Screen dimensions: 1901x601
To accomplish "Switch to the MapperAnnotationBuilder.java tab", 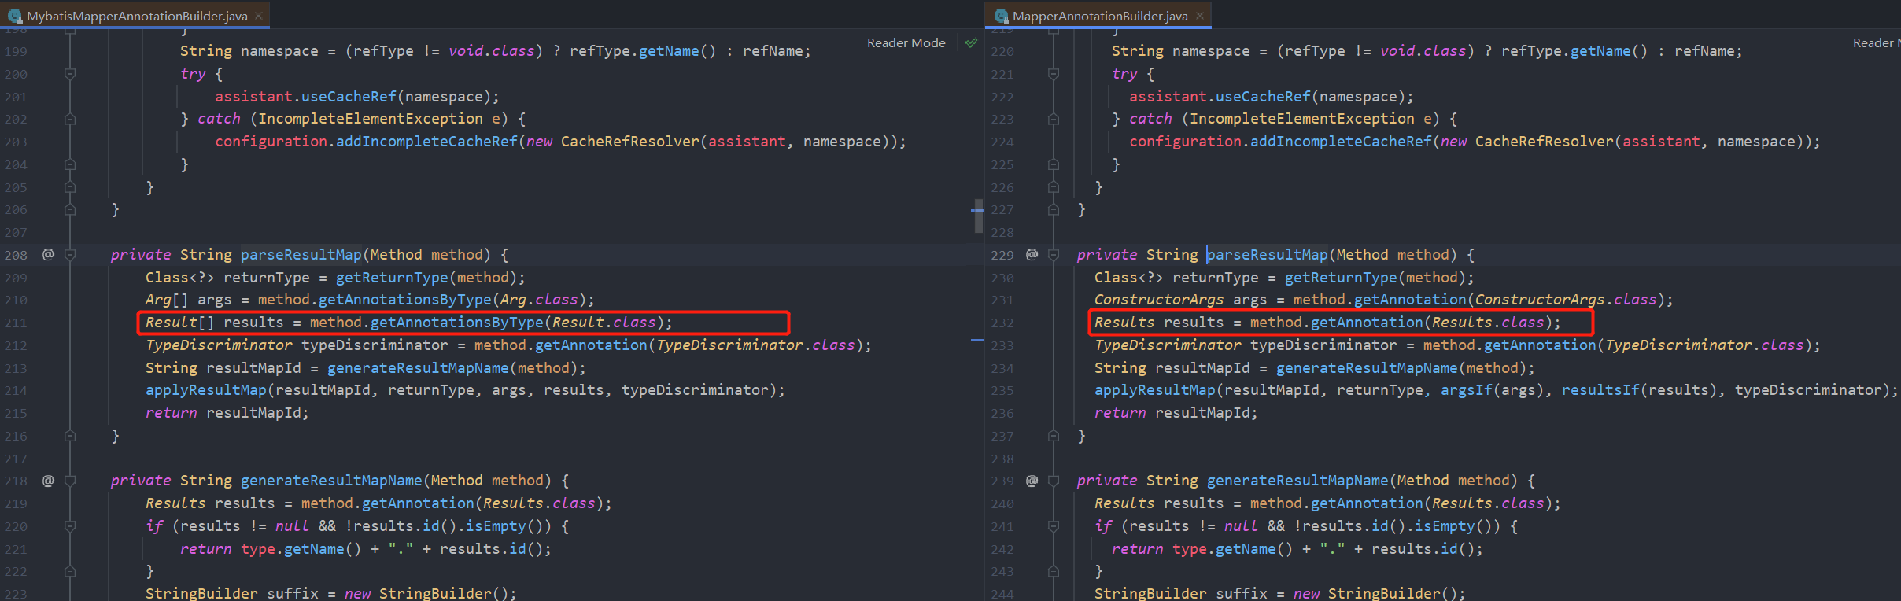I will coord(1099,16).
